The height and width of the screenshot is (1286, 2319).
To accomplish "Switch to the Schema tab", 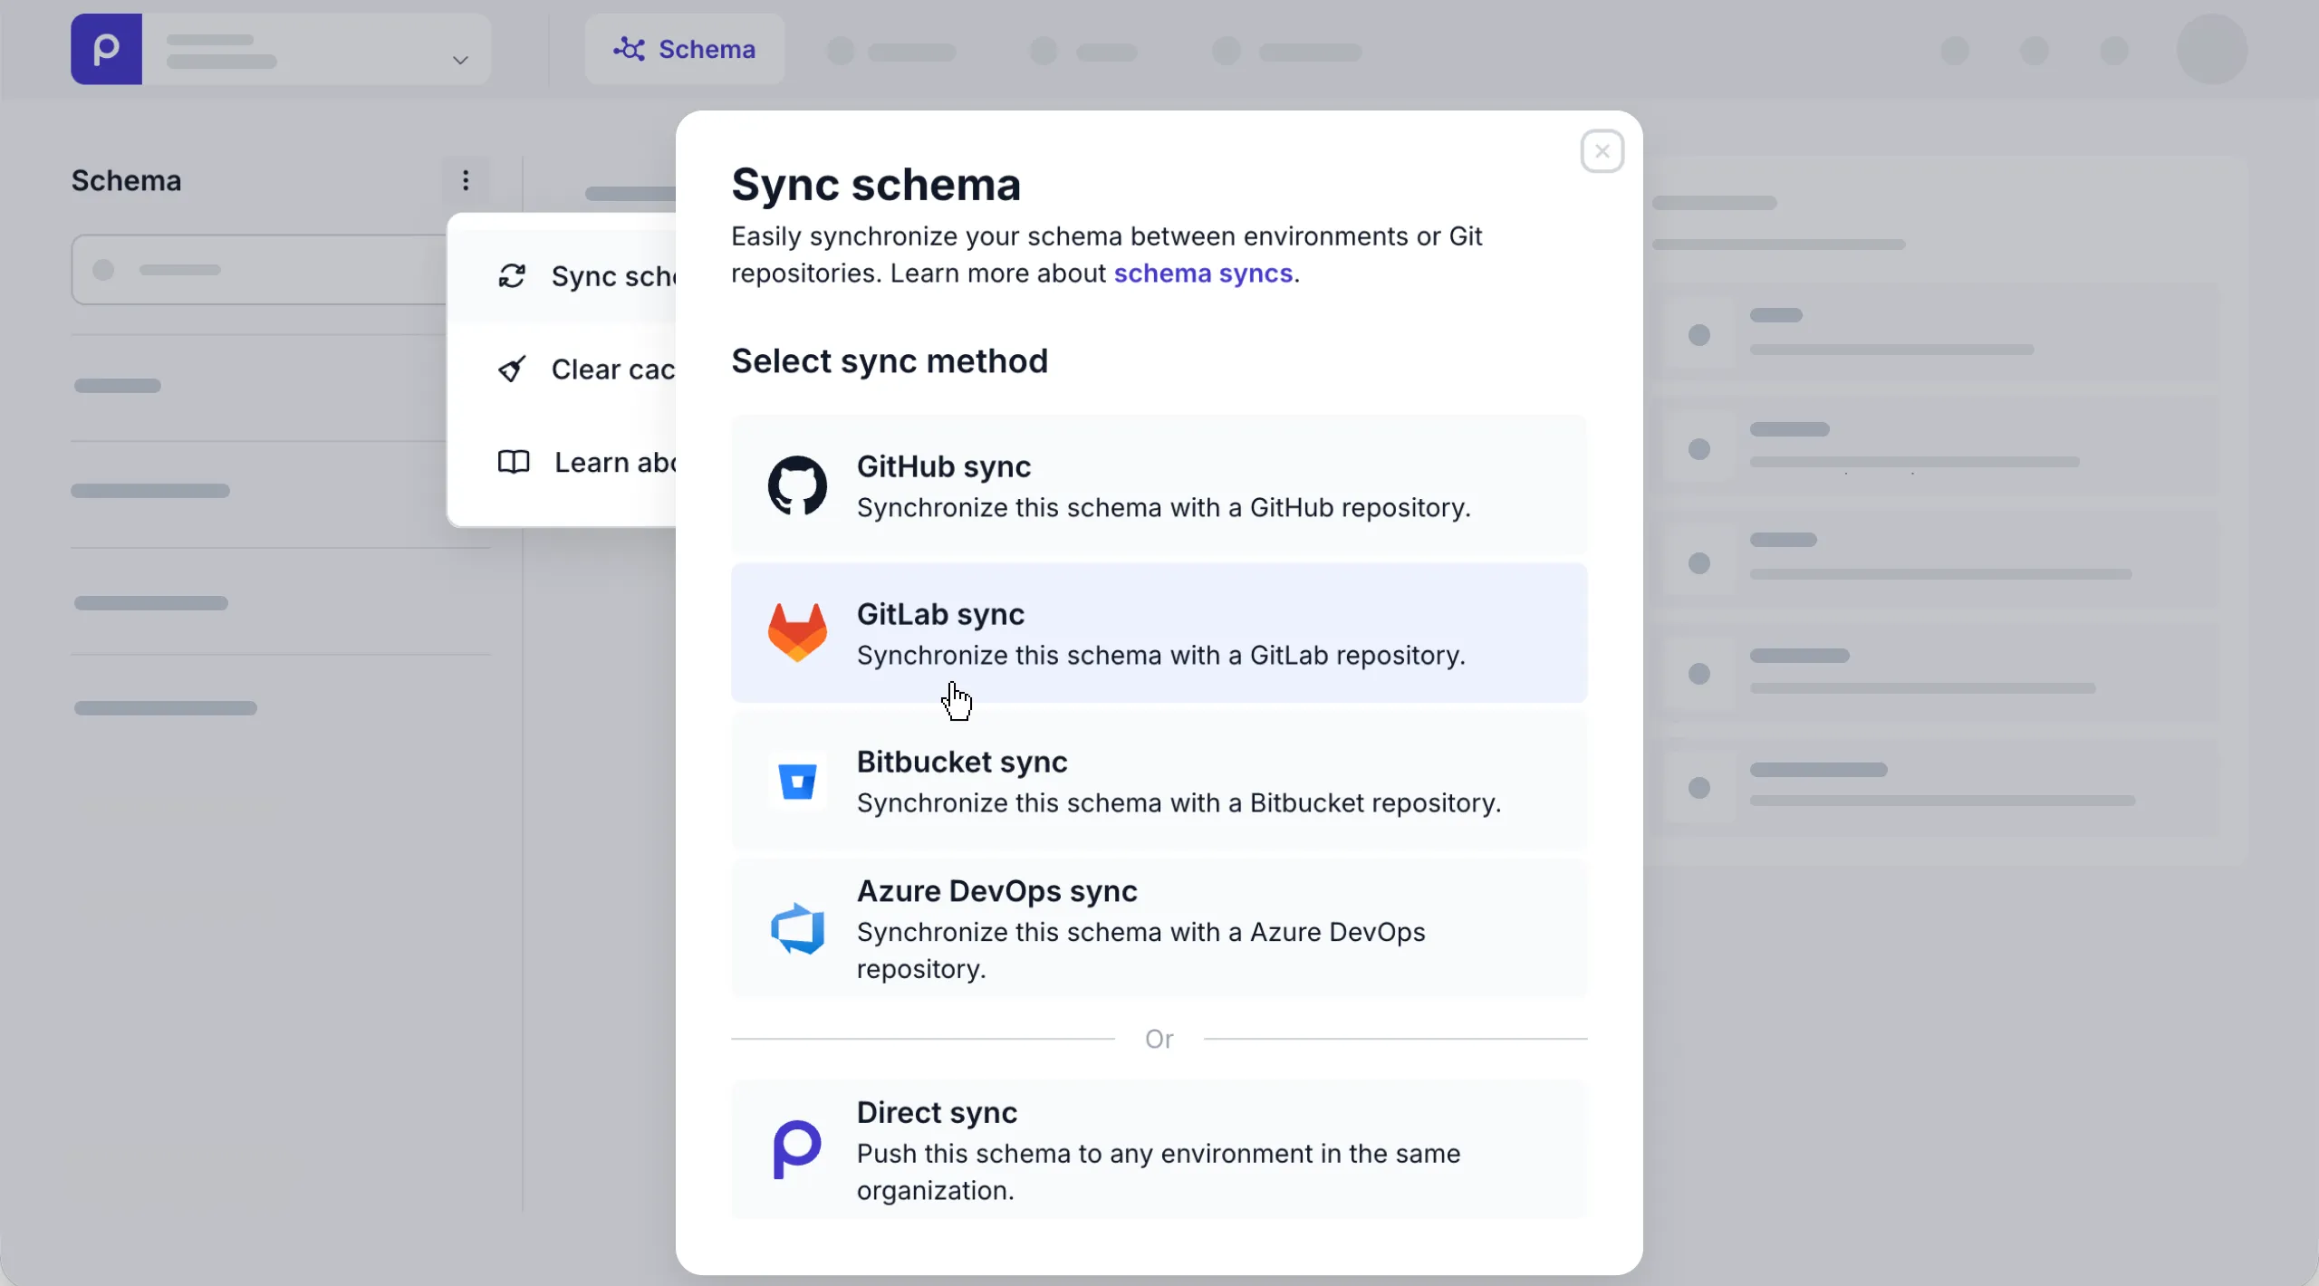I will tap(684, 49).
